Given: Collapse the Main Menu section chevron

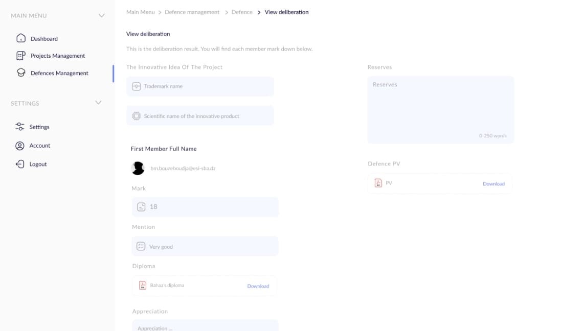Looking at the screenshot, I should click(x=101, y=16).
